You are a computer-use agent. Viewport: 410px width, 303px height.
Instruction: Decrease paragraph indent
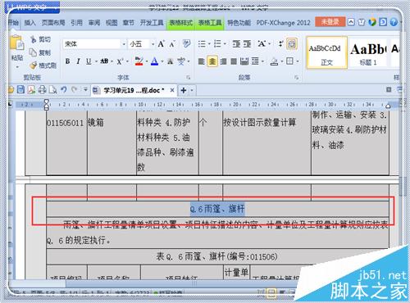236,44
